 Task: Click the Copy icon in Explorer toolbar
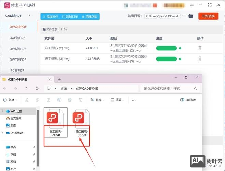38,100
